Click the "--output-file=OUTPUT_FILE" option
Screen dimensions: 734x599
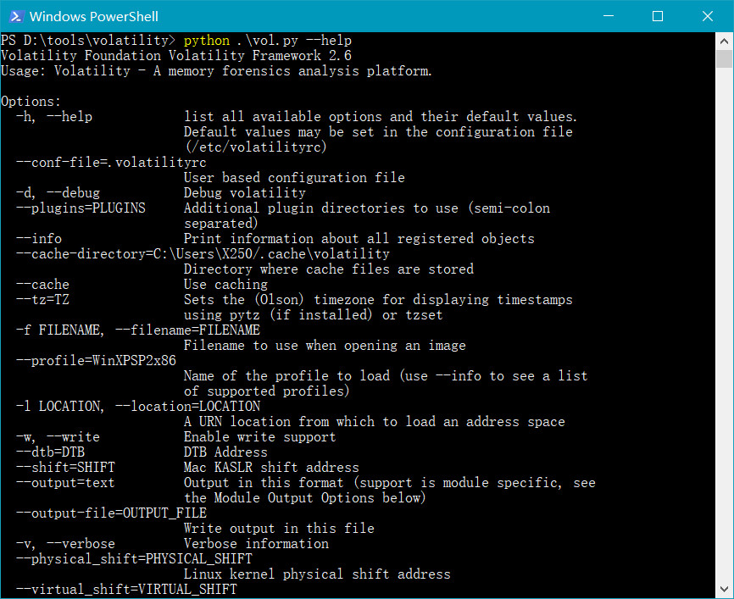(x=111, y=513)
